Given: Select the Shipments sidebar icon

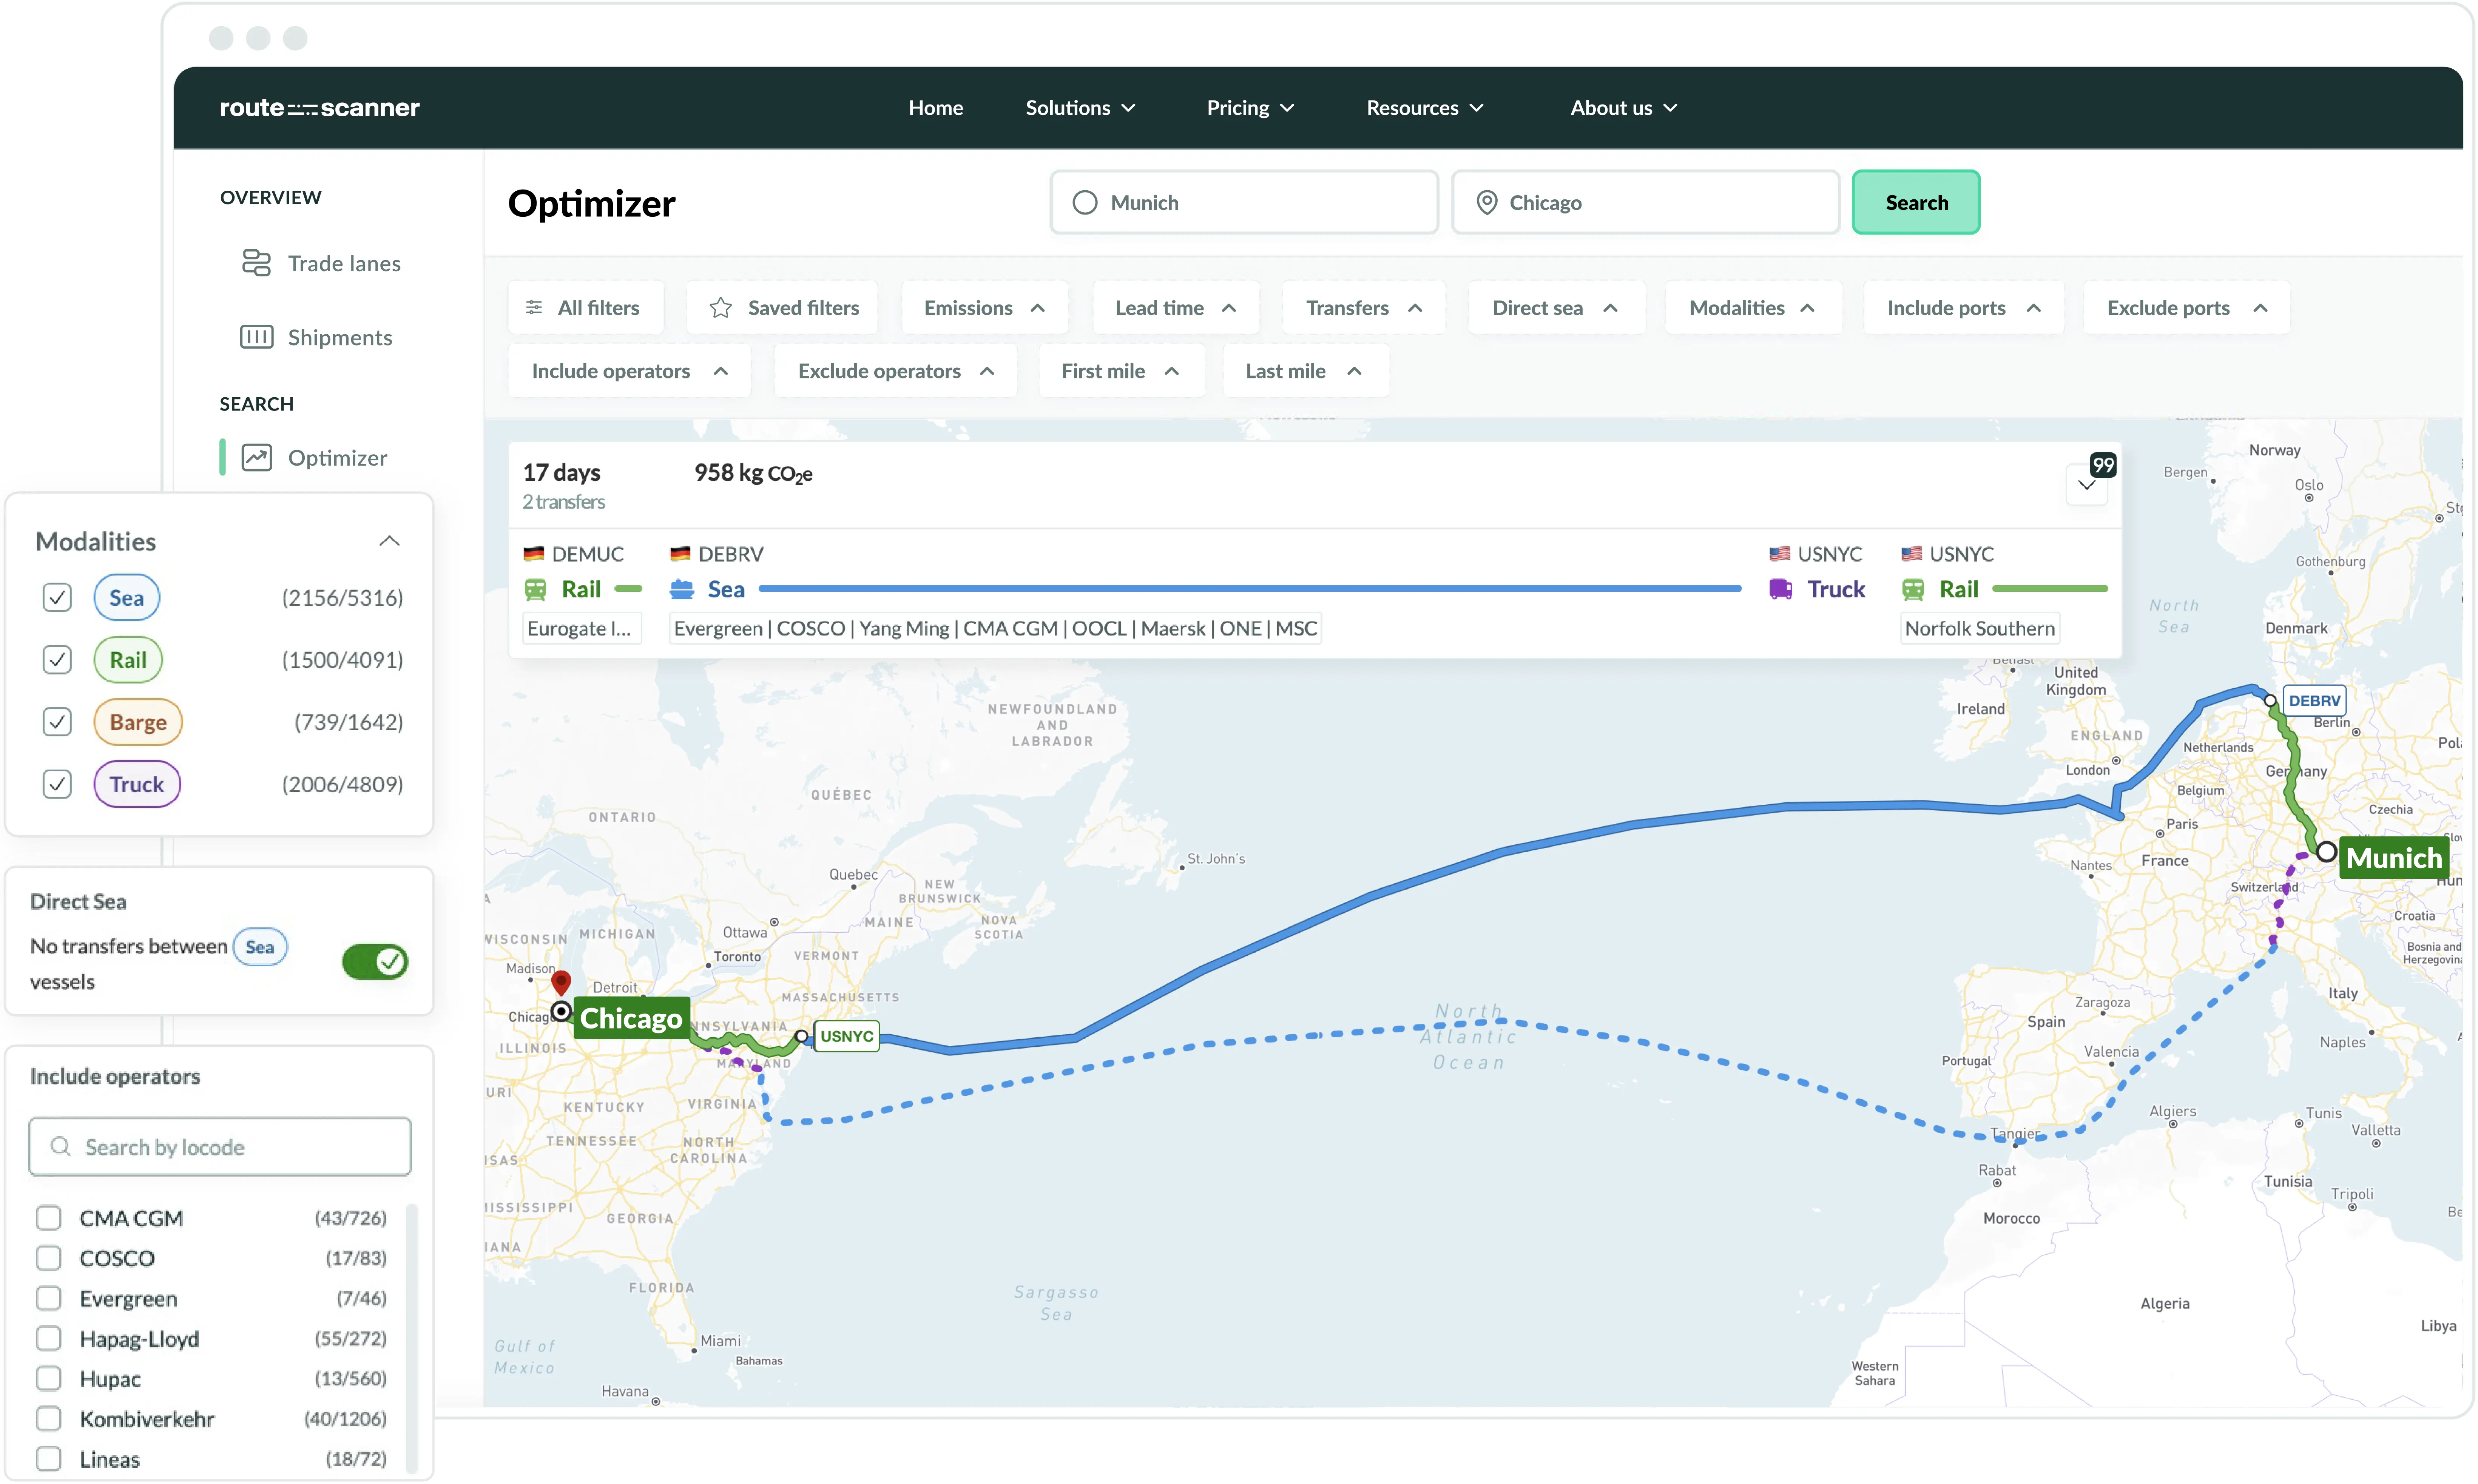Looking at the screenshot, I should click(x=258, y=337).
